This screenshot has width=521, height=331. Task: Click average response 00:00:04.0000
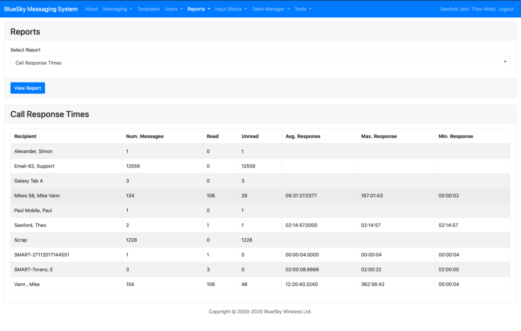[x=302, y=255]
